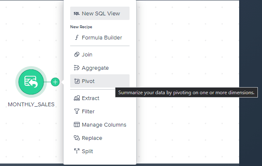Screen dimensions: 262x166
Task: Open Formula Builder recipe
Action: pyautogui.click(x=100, y=38)
